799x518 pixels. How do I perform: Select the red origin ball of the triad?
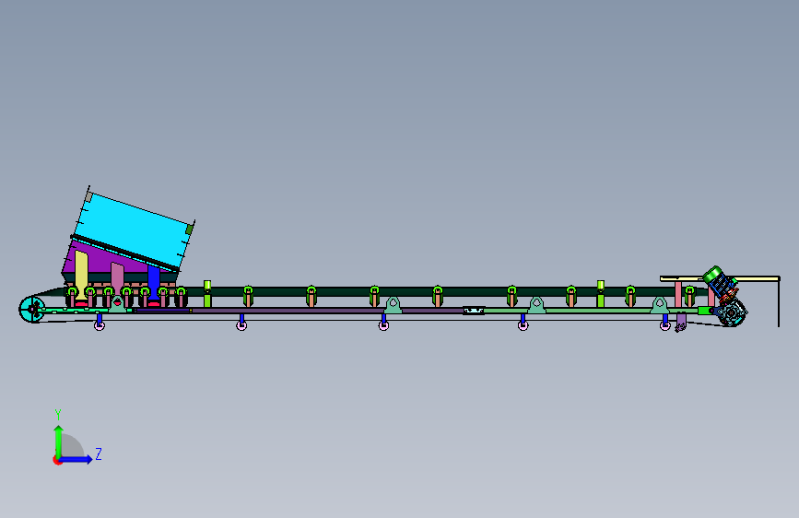coord(57,460)
